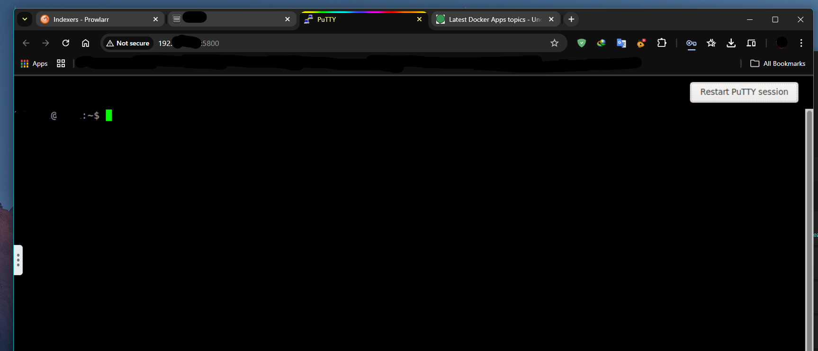Close the PuTTY browser tab
Image resolution: width=818 pixels, height=351 pixels.
419,19
